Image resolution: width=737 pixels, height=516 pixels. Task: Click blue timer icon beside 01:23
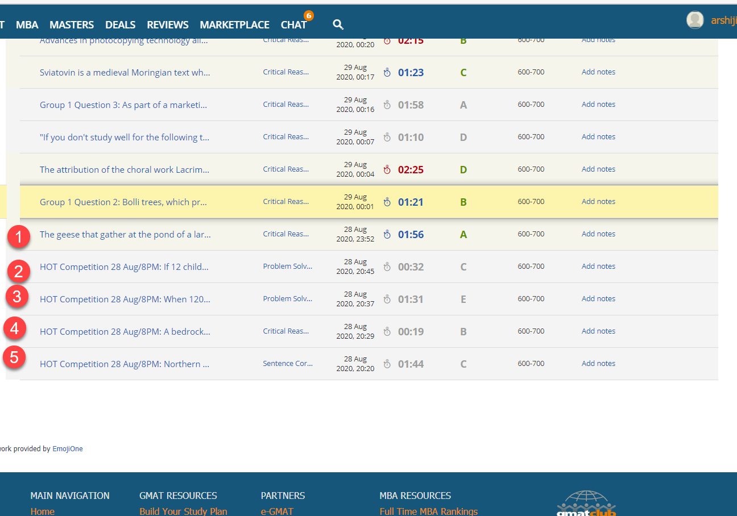tap(387, 72)
